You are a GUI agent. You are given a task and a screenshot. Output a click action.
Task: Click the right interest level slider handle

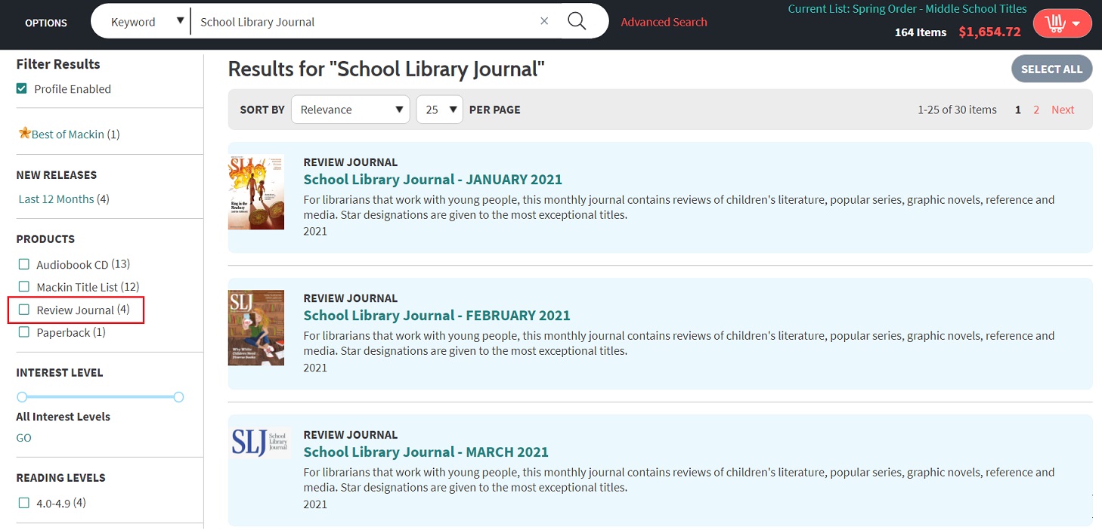click(178, 396)
